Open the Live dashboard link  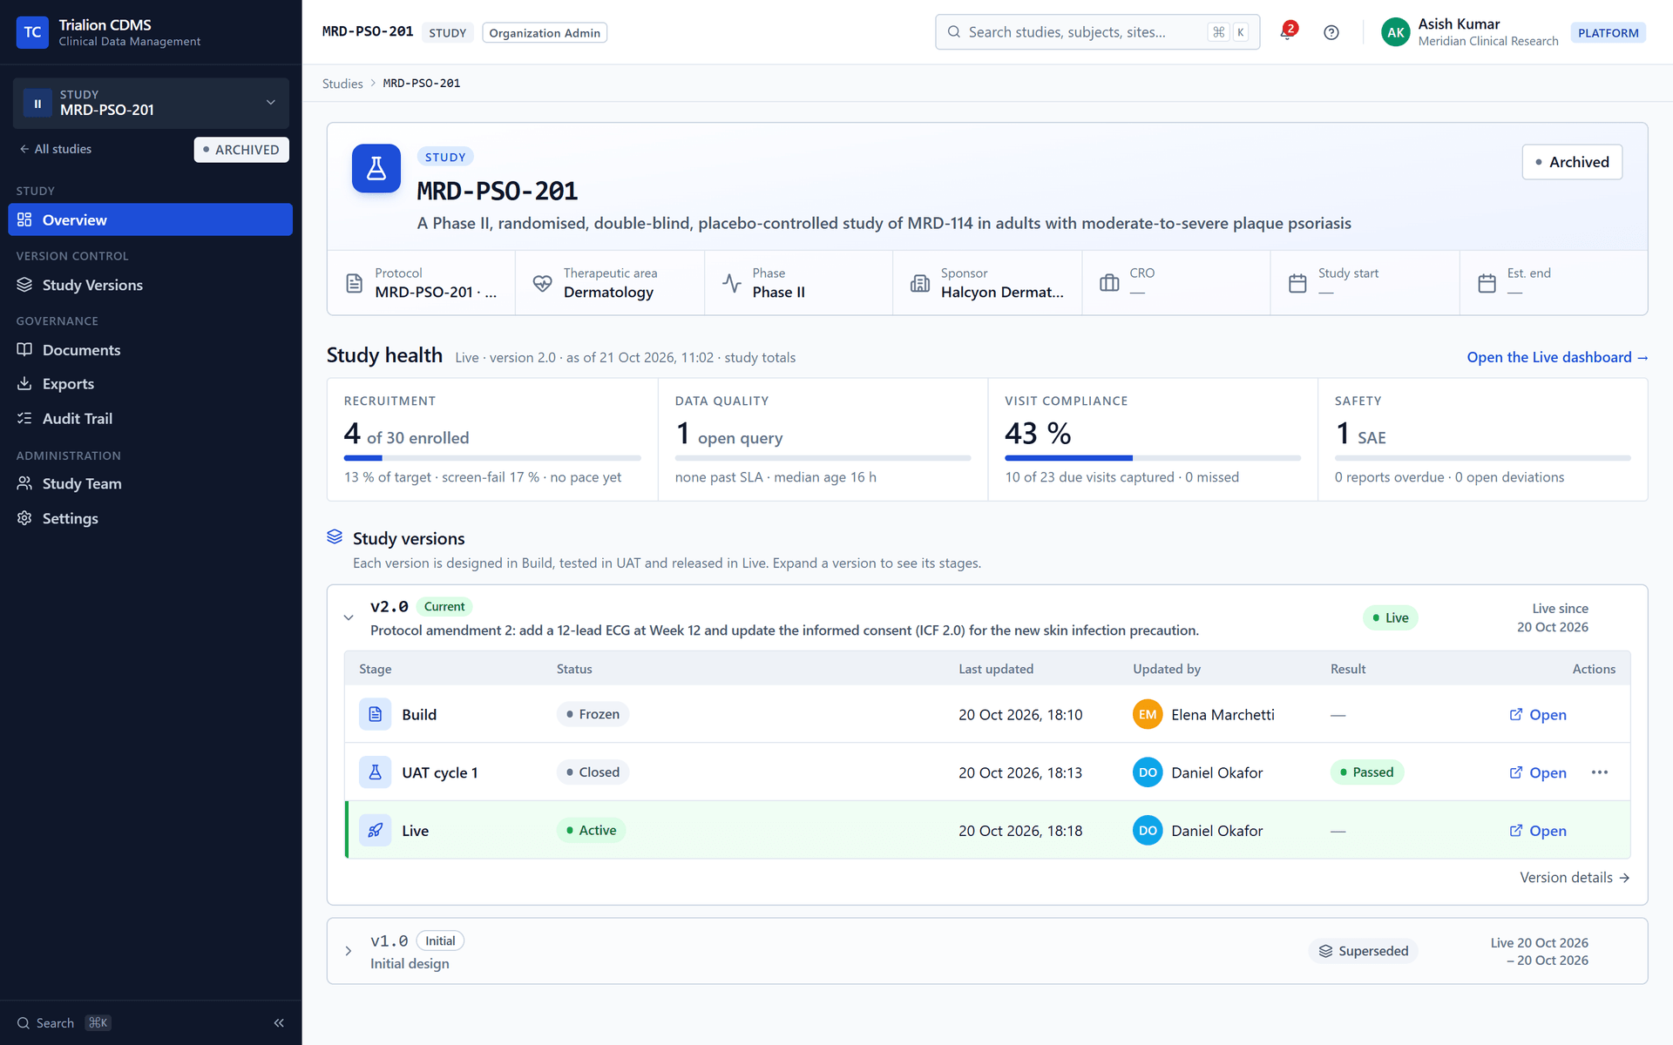[1557, 357]
